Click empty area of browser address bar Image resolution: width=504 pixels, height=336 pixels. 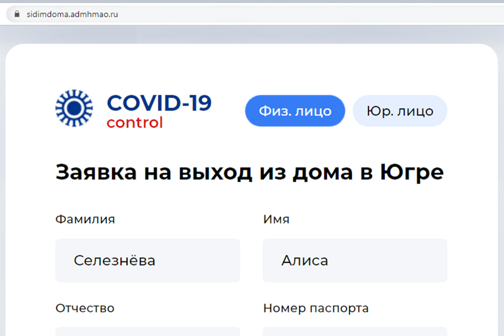(x=302, y=14)
